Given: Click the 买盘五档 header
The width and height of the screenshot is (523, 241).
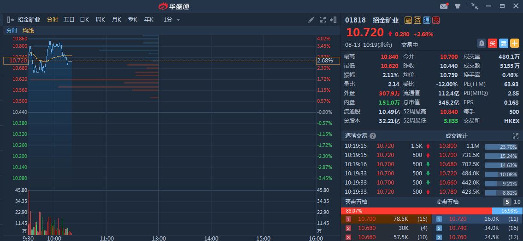Looking at the screenshot, I should coord(356,202).
